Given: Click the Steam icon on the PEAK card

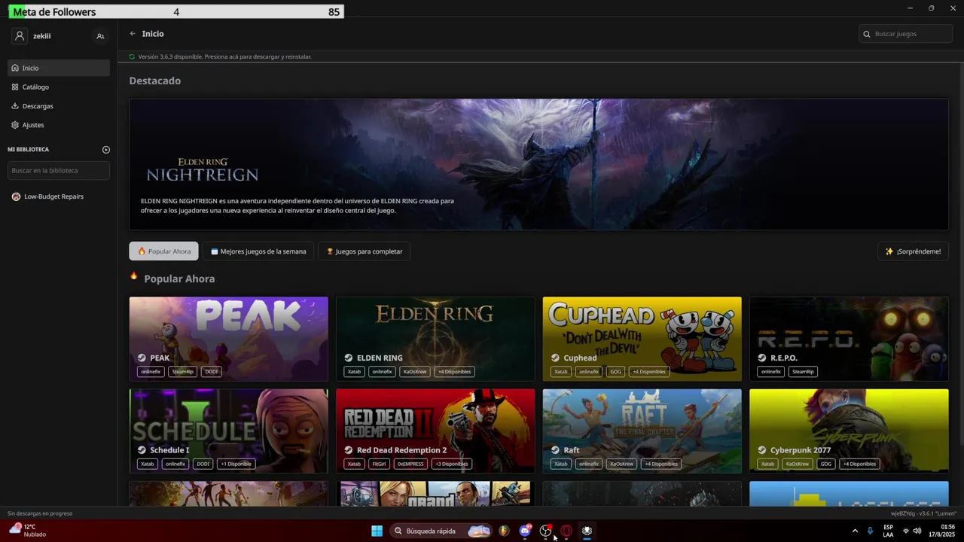Looking at the screenshot, I should pyautogui.click(x=142, y=358).
